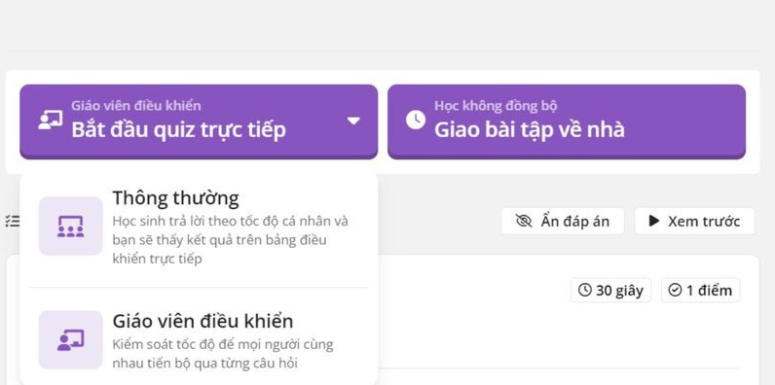
Task: Open the 1 điểm points selector
Action: 700,291
